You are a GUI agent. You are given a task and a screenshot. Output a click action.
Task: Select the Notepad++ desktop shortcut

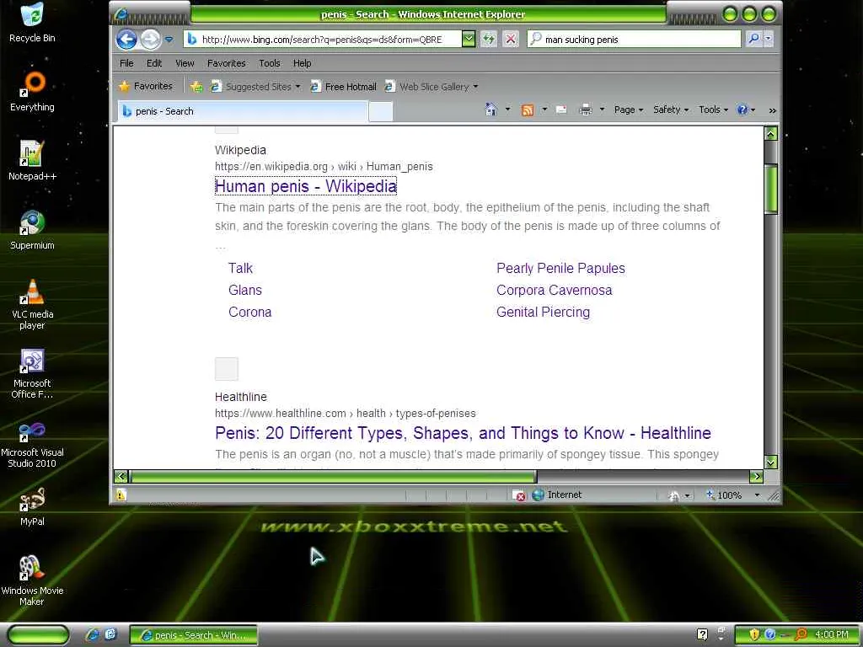tap(32, 161)
